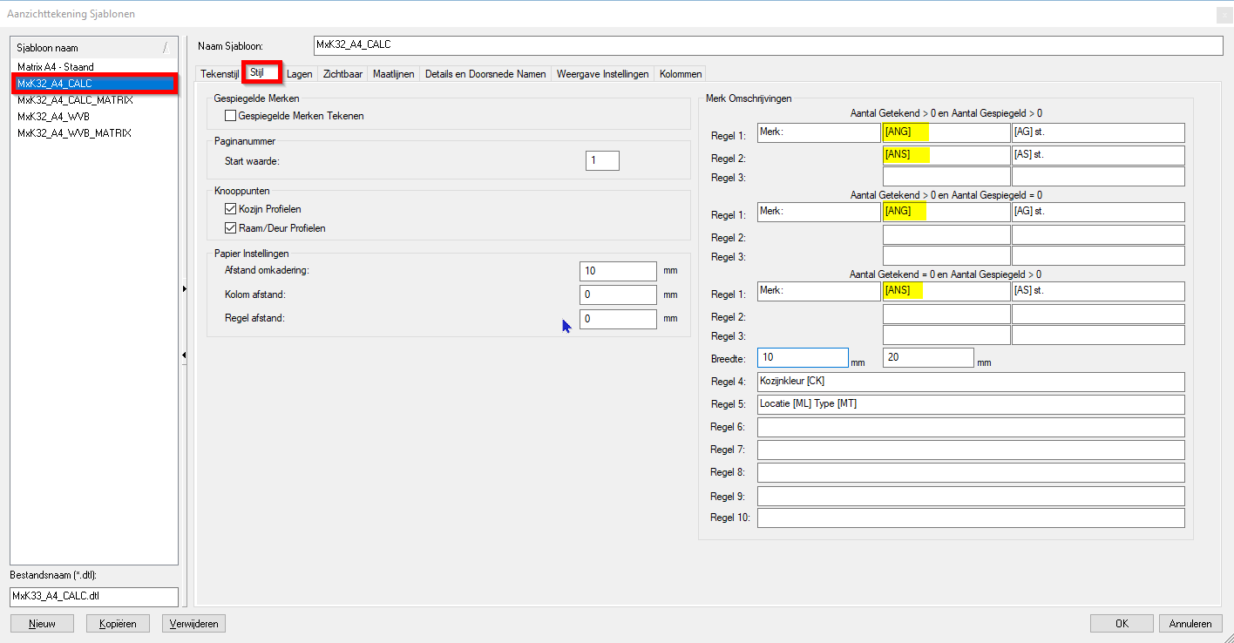
Task: Click the Afstand omkadering field
Action: pos(618,271)
